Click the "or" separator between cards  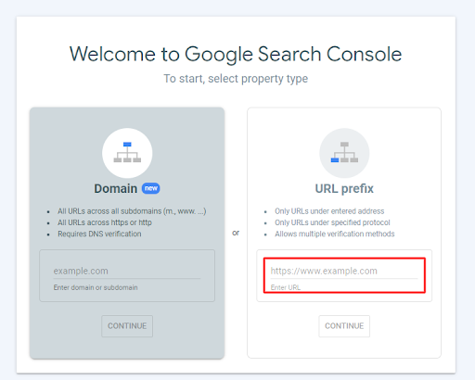236,233
